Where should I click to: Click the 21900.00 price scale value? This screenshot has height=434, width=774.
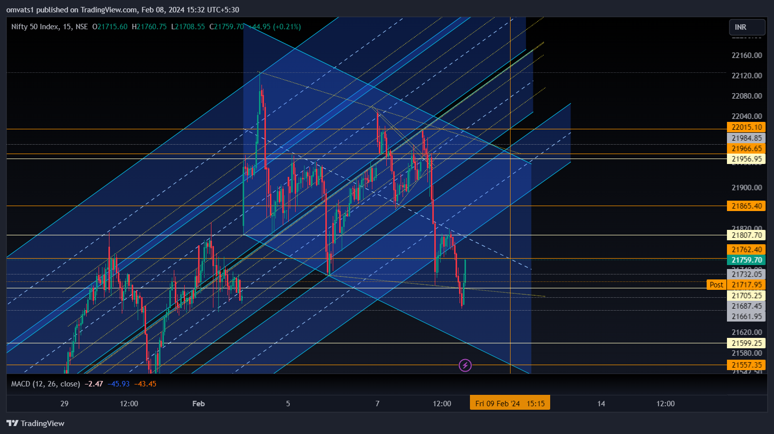coord(746,187)
